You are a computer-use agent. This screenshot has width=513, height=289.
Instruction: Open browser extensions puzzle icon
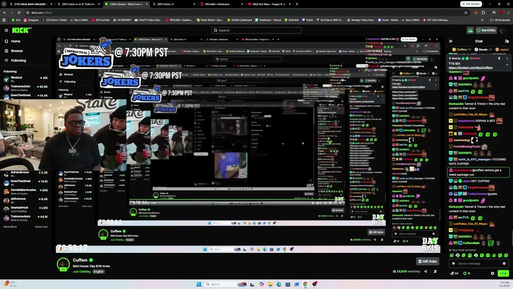tap(483, 12)
